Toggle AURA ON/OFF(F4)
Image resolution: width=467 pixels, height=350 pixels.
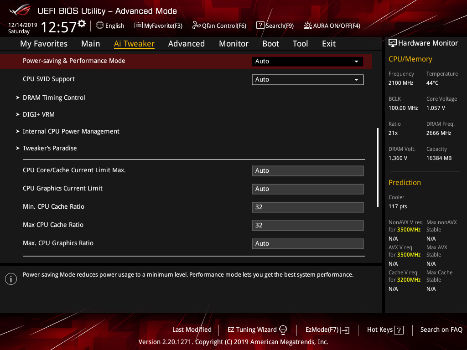(332, 26)
